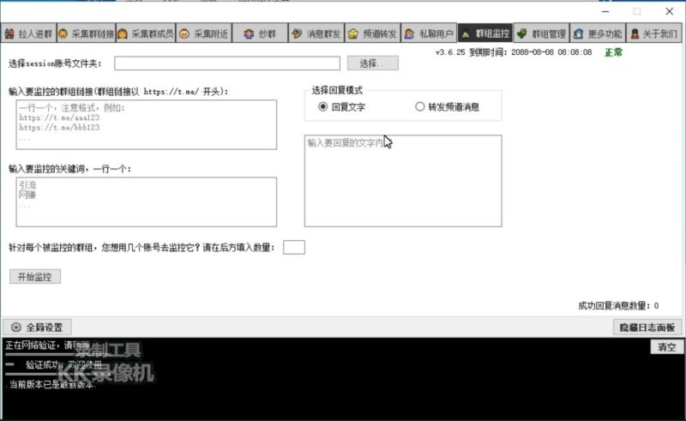This screenshot has height=421, width=686.
Task: Go to the 炒群 tab
Action: 260,33
